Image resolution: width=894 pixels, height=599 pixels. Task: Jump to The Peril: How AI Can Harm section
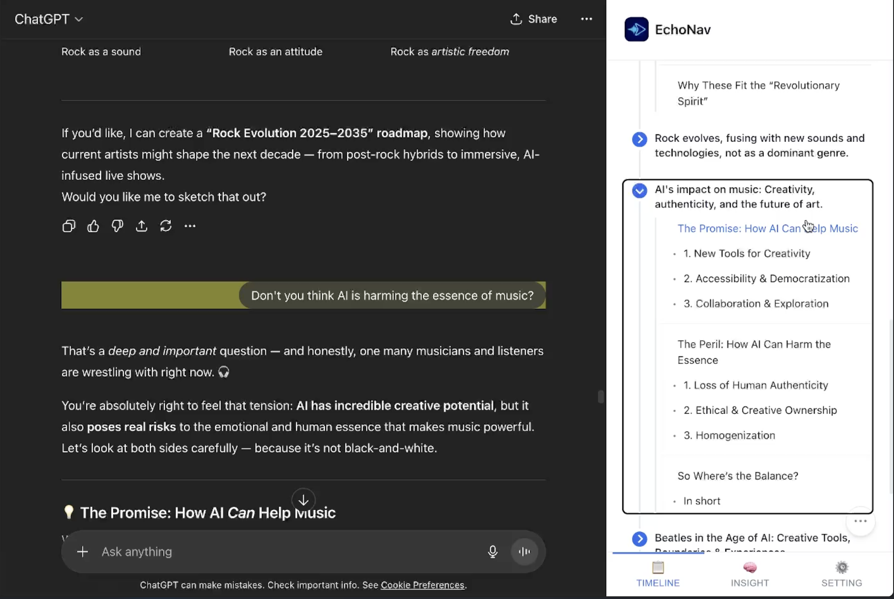pos(754,352)
